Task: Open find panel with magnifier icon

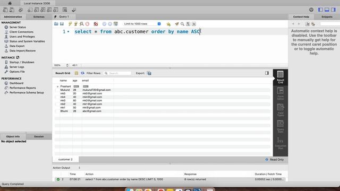Action: tap(182, 24)
